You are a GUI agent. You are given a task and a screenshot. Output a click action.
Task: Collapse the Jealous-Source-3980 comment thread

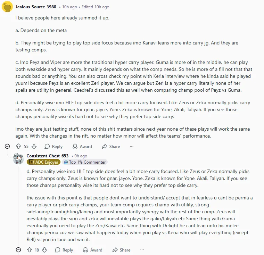click(7, 147)
